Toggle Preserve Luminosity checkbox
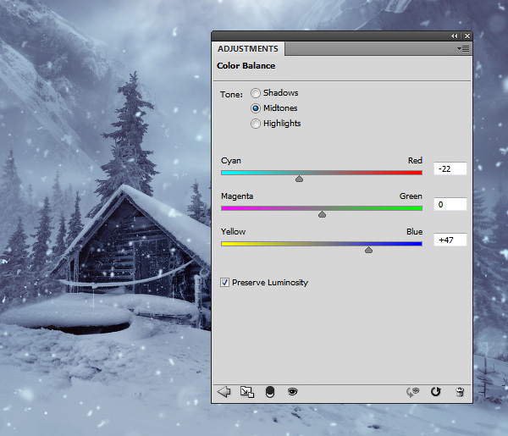Screen dimensions: 508x436 coord(224,283)
